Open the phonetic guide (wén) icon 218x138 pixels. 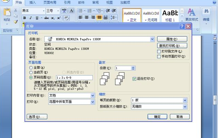click(64, 11)
